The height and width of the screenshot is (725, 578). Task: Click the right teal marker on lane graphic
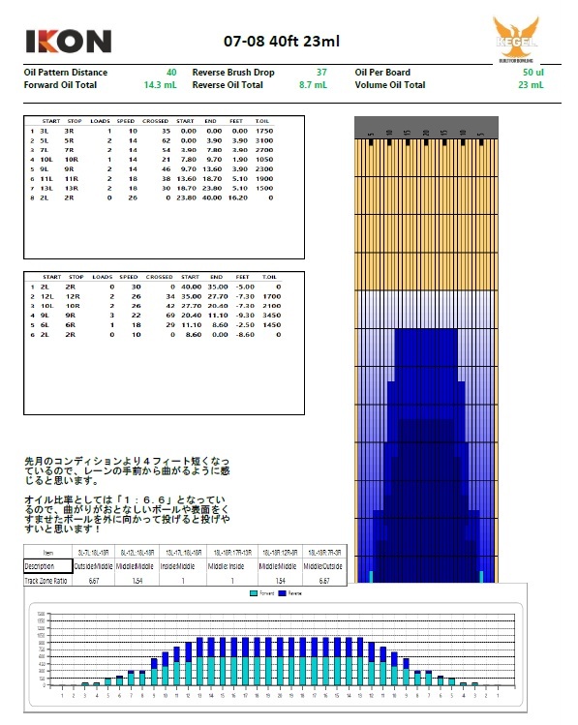[481, 577]
